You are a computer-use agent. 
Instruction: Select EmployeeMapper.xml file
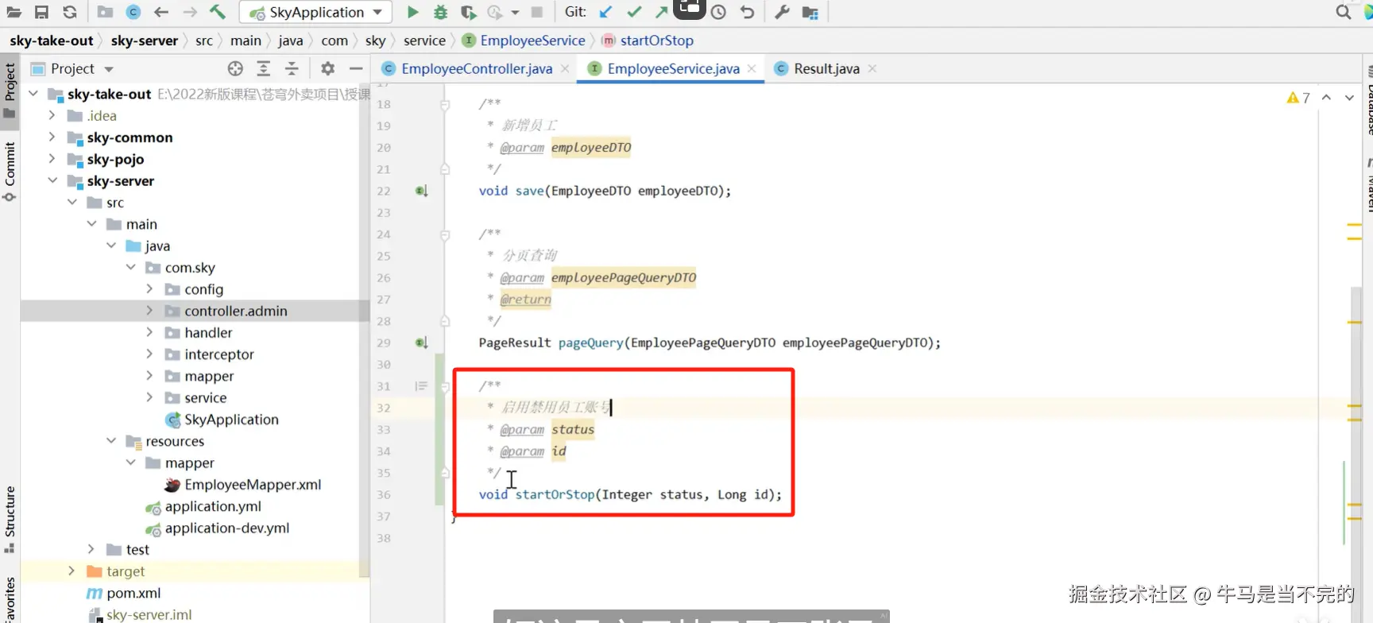[x=242, y=485]
